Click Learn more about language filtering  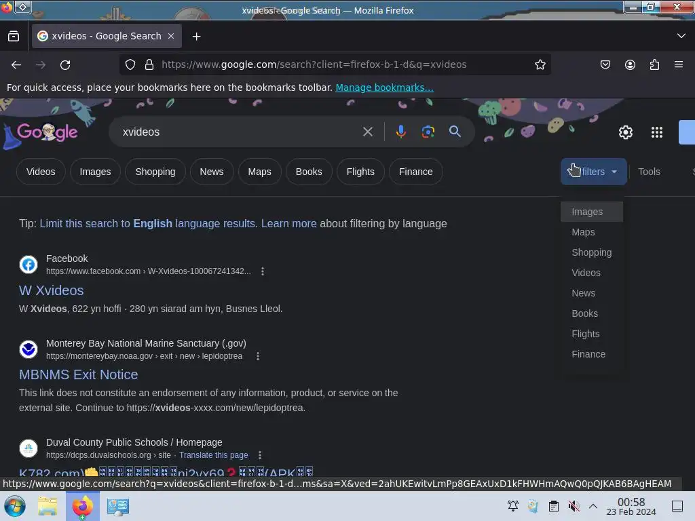289,224
